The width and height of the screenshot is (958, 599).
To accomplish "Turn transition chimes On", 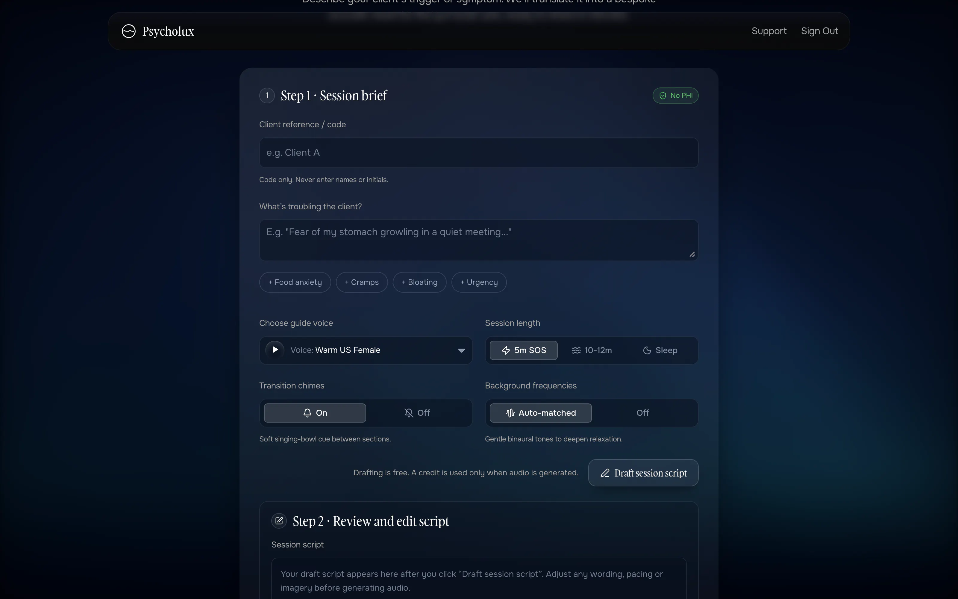I will (315, 413).
